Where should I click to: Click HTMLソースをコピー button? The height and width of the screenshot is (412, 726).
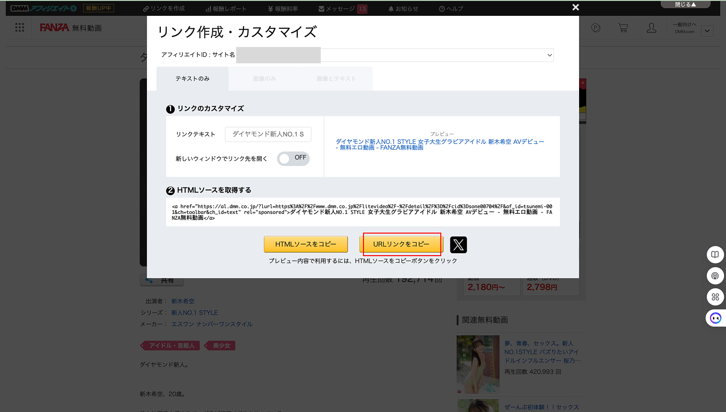[306, 244]
